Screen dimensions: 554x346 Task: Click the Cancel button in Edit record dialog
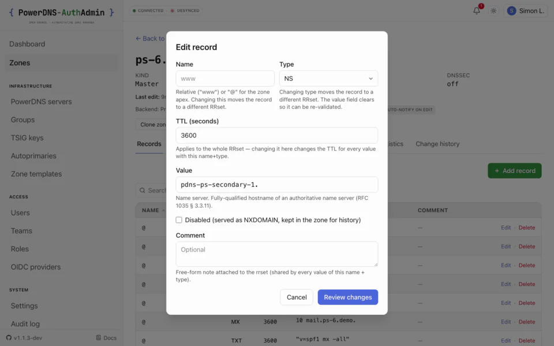coord(297,297)
